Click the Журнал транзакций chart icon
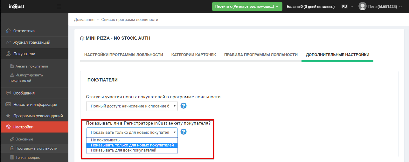 [x=9, y=42]
